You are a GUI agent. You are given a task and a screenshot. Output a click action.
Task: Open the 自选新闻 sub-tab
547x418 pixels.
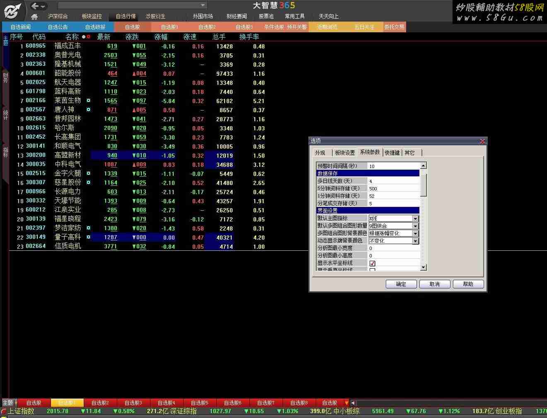pyautogui.click(x=21, y=27)
